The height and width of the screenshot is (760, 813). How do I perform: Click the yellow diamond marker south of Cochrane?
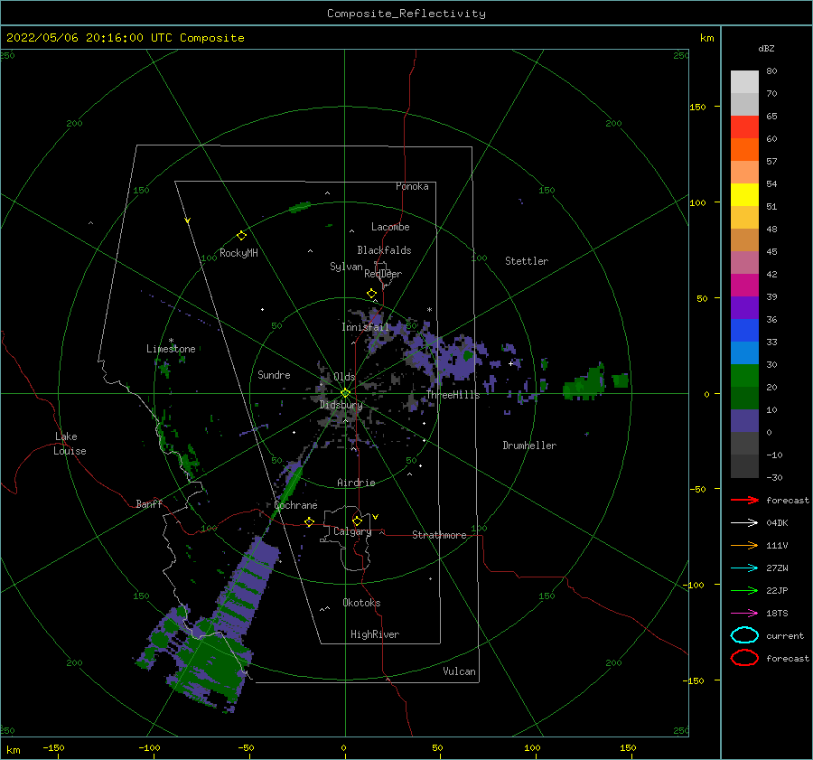tap(309, 522)
